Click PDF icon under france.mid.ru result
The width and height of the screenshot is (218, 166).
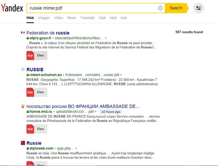pyautogui.click(x=30, y=129)
